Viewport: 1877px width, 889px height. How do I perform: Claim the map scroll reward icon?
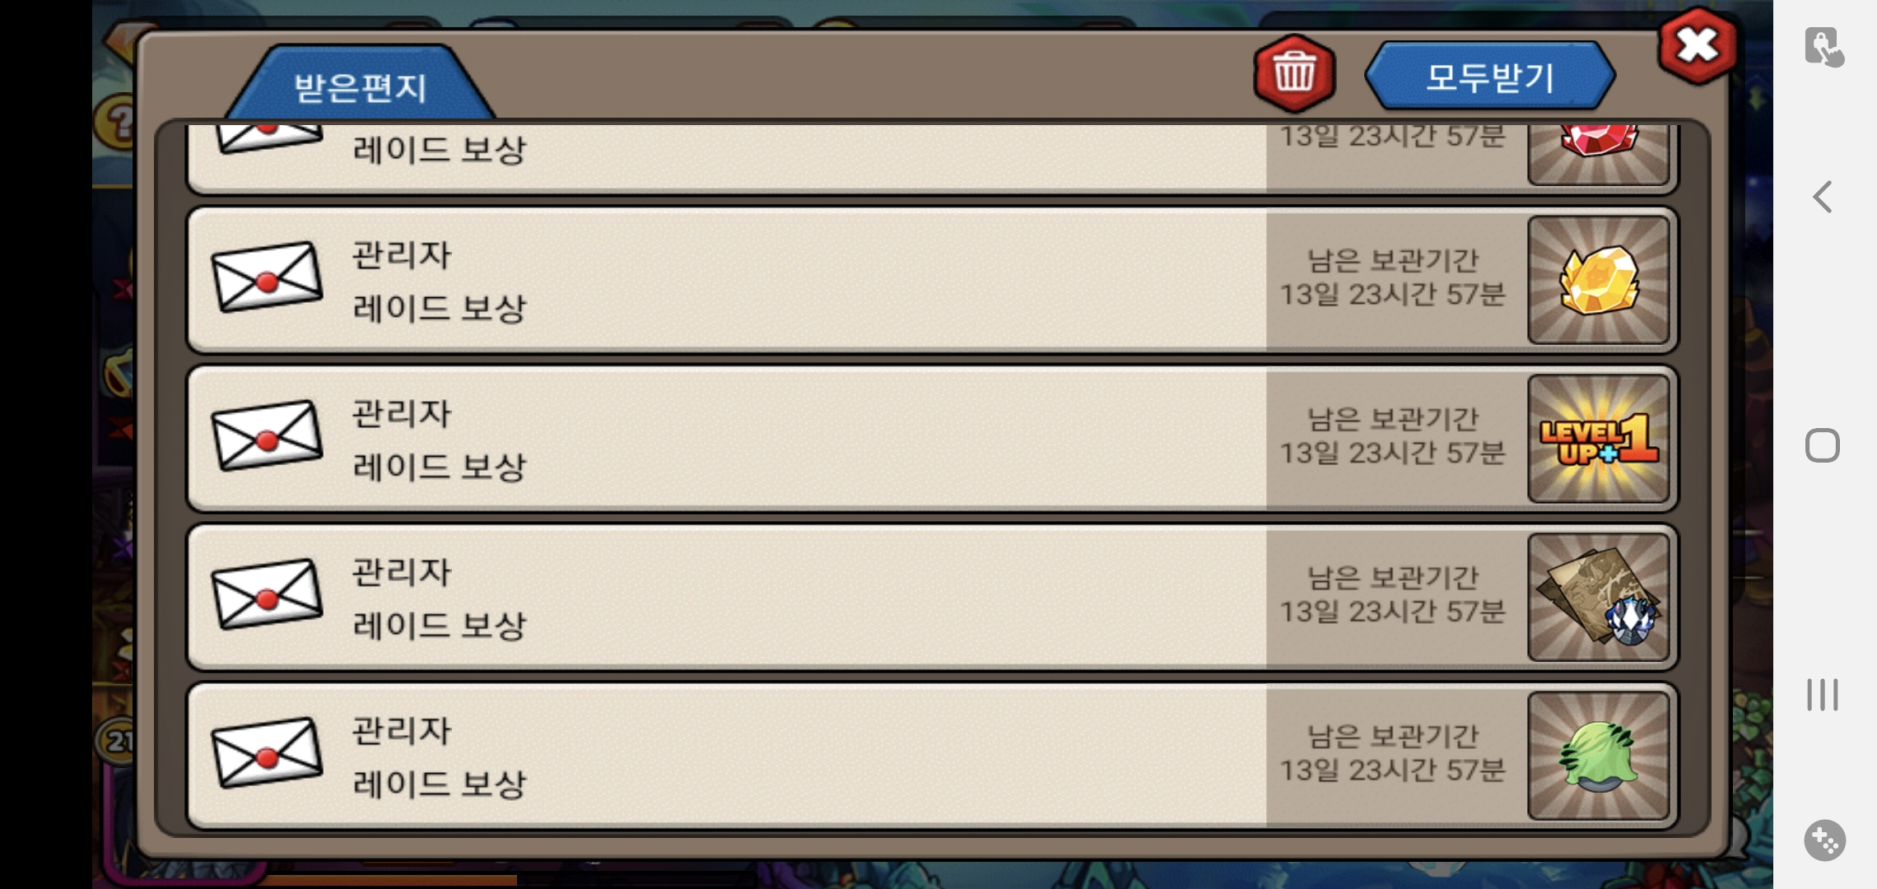click(x=1599, y=598)
